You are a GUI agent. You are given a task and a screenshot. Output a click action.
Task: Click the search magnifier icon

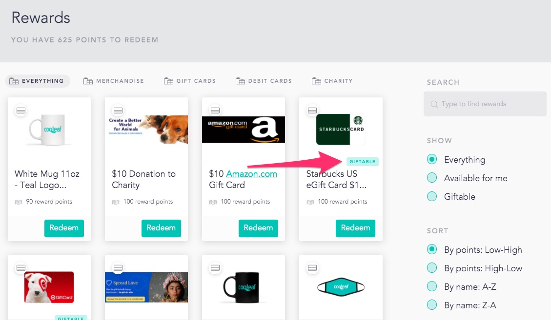click(434, 104)
